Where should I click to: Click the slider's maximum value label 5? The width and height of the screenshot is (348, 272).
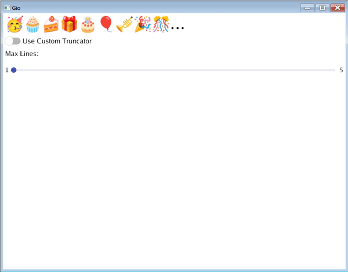pyautogui.click(x=341, y=70)
